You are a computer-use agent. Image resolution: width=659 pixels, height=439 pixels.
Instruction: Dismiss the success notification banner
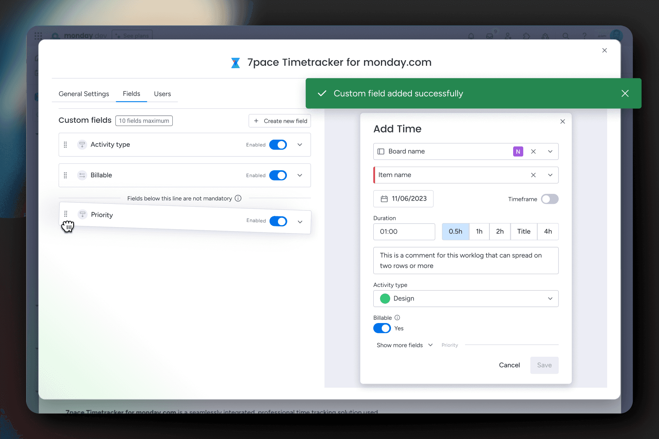click(x=625, y=93)
